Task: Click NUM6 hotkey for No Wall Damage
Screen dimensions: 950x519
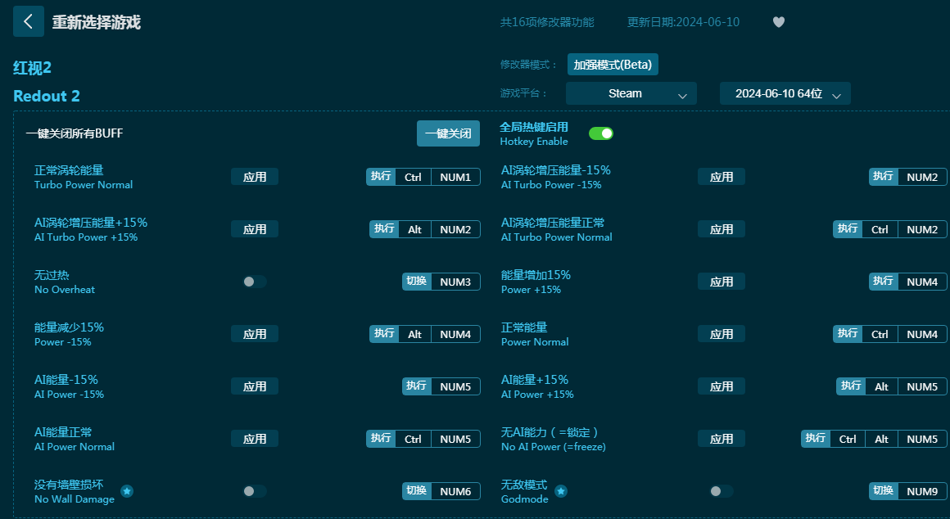Action: [x=455, y=491]
